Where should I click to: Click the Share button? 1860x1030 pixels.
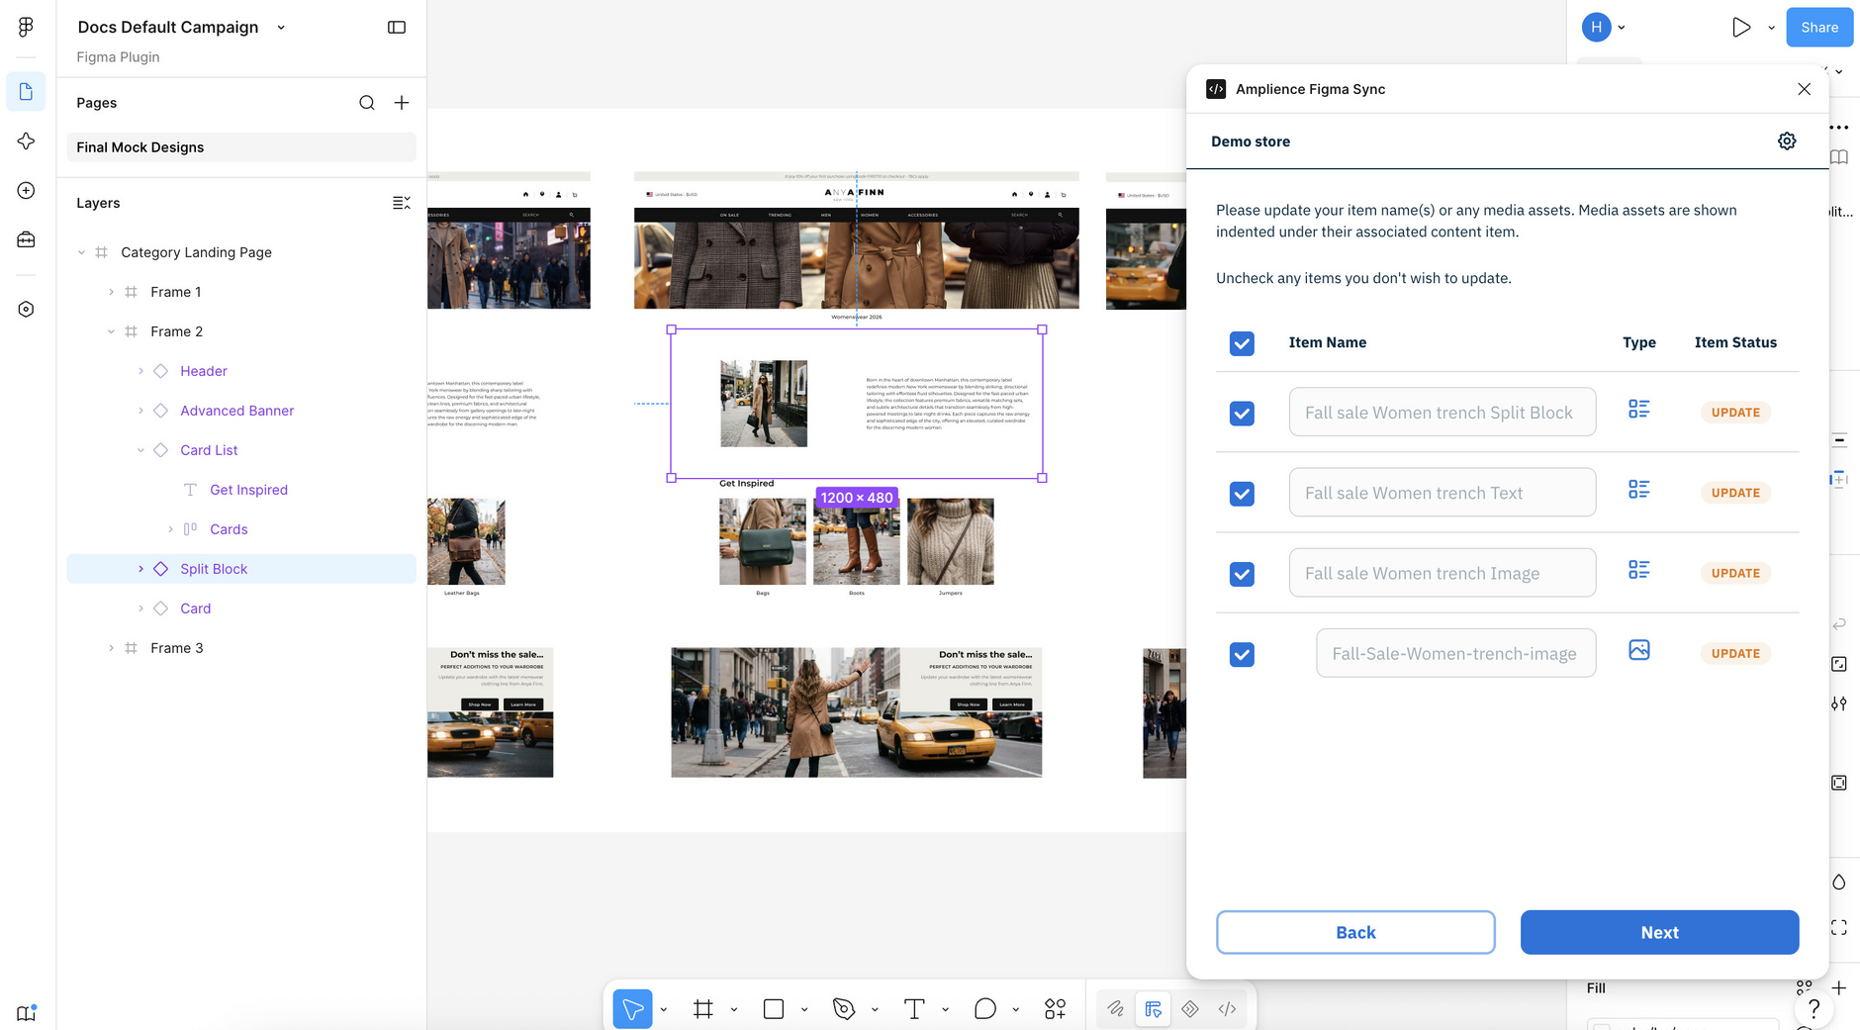1819,28
